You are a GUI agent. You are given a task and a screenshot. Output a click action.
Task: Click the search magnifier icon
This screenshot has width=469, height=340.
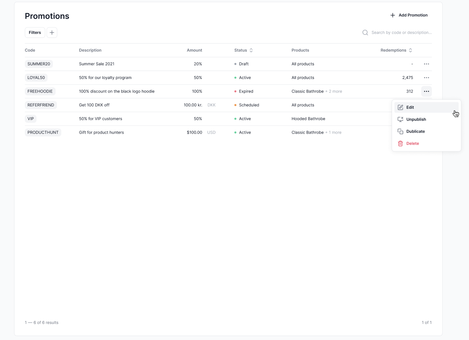(x=365, y=32)
